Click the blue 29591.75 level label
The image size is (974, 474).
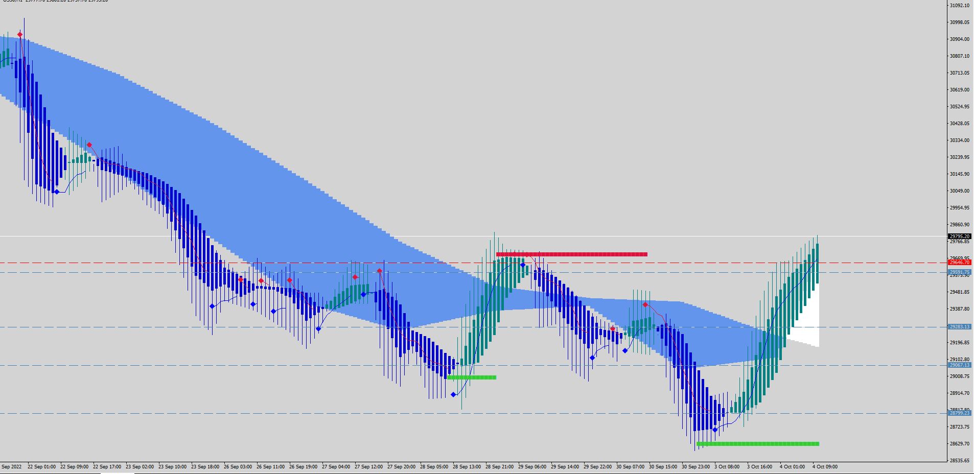[959, 272]
